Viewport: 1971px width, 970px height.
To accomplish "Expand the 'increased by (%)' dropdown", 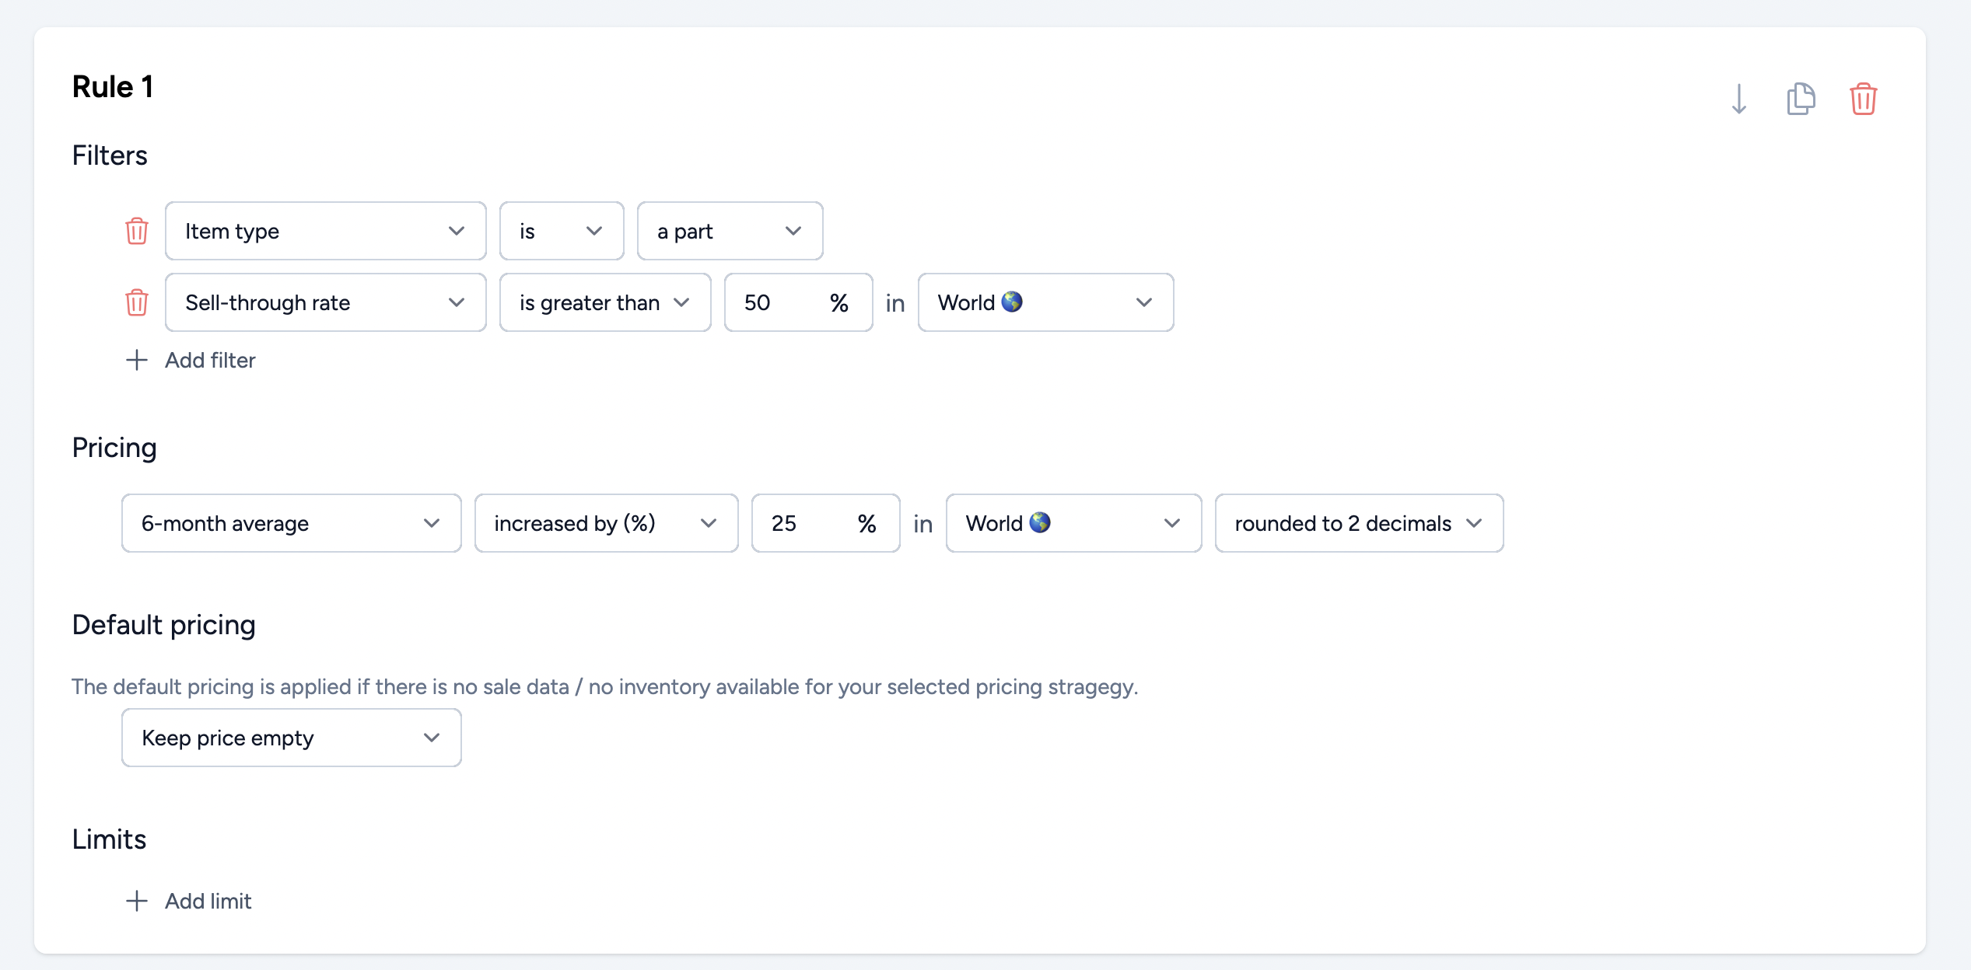I will coord(605,523).
